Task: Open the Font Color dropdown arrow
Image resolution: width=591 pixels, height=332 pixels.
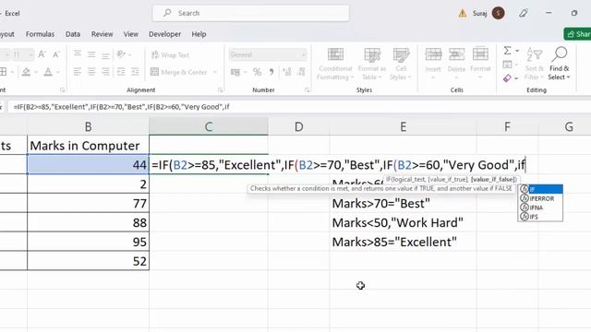Action: [x=57, y=72]
